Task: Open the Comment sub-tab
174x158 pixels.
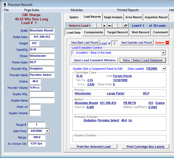Action: [160, 32]
